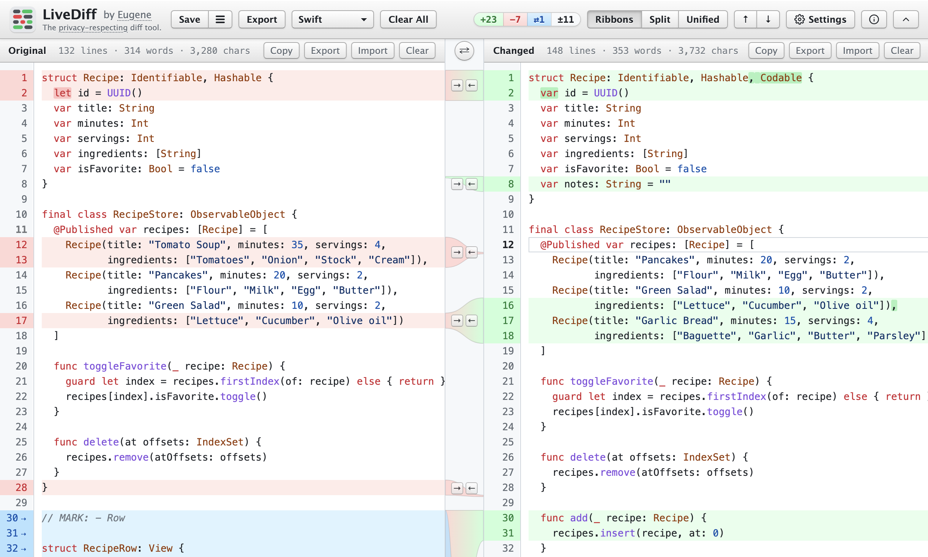Open the info dialog icon
Viewport: 928px width, 557px height.
874,19
